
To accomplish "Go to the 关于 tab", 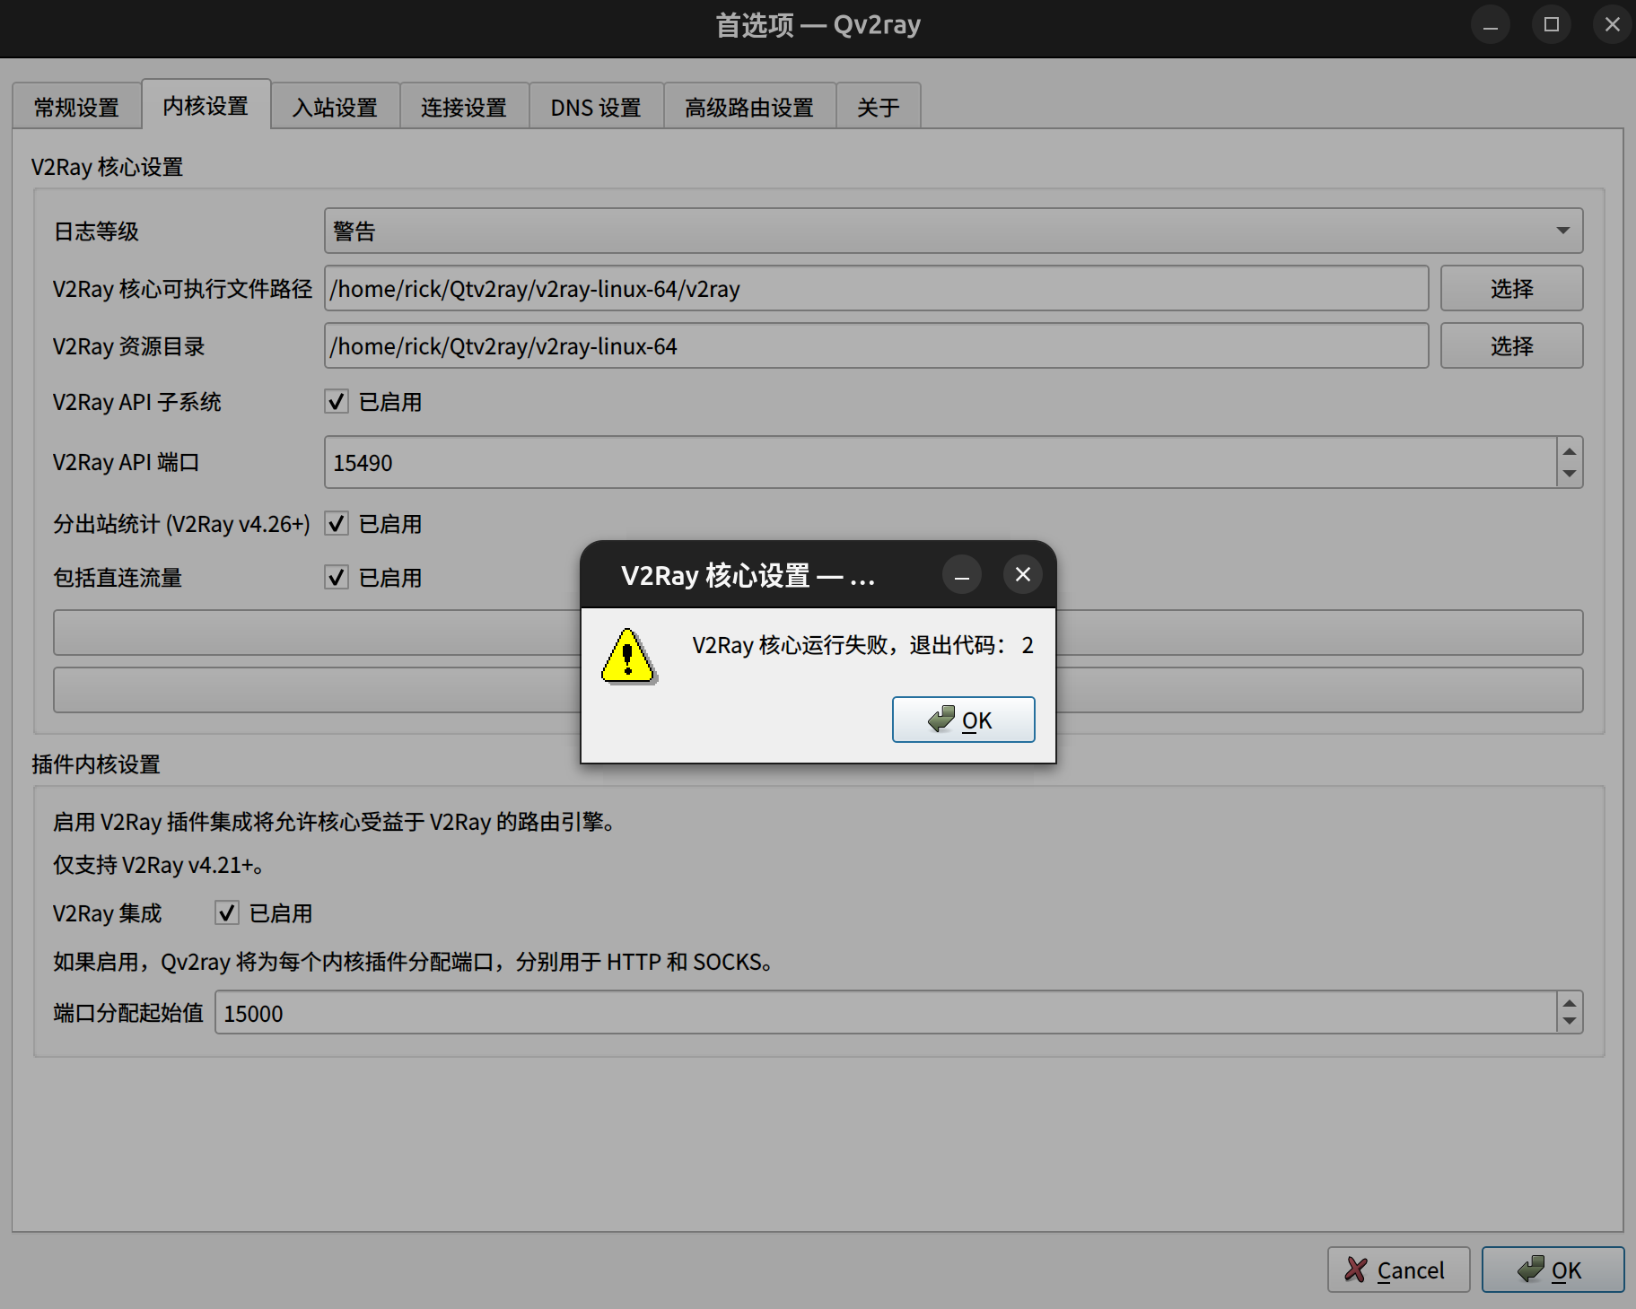I will click(879, 108).
